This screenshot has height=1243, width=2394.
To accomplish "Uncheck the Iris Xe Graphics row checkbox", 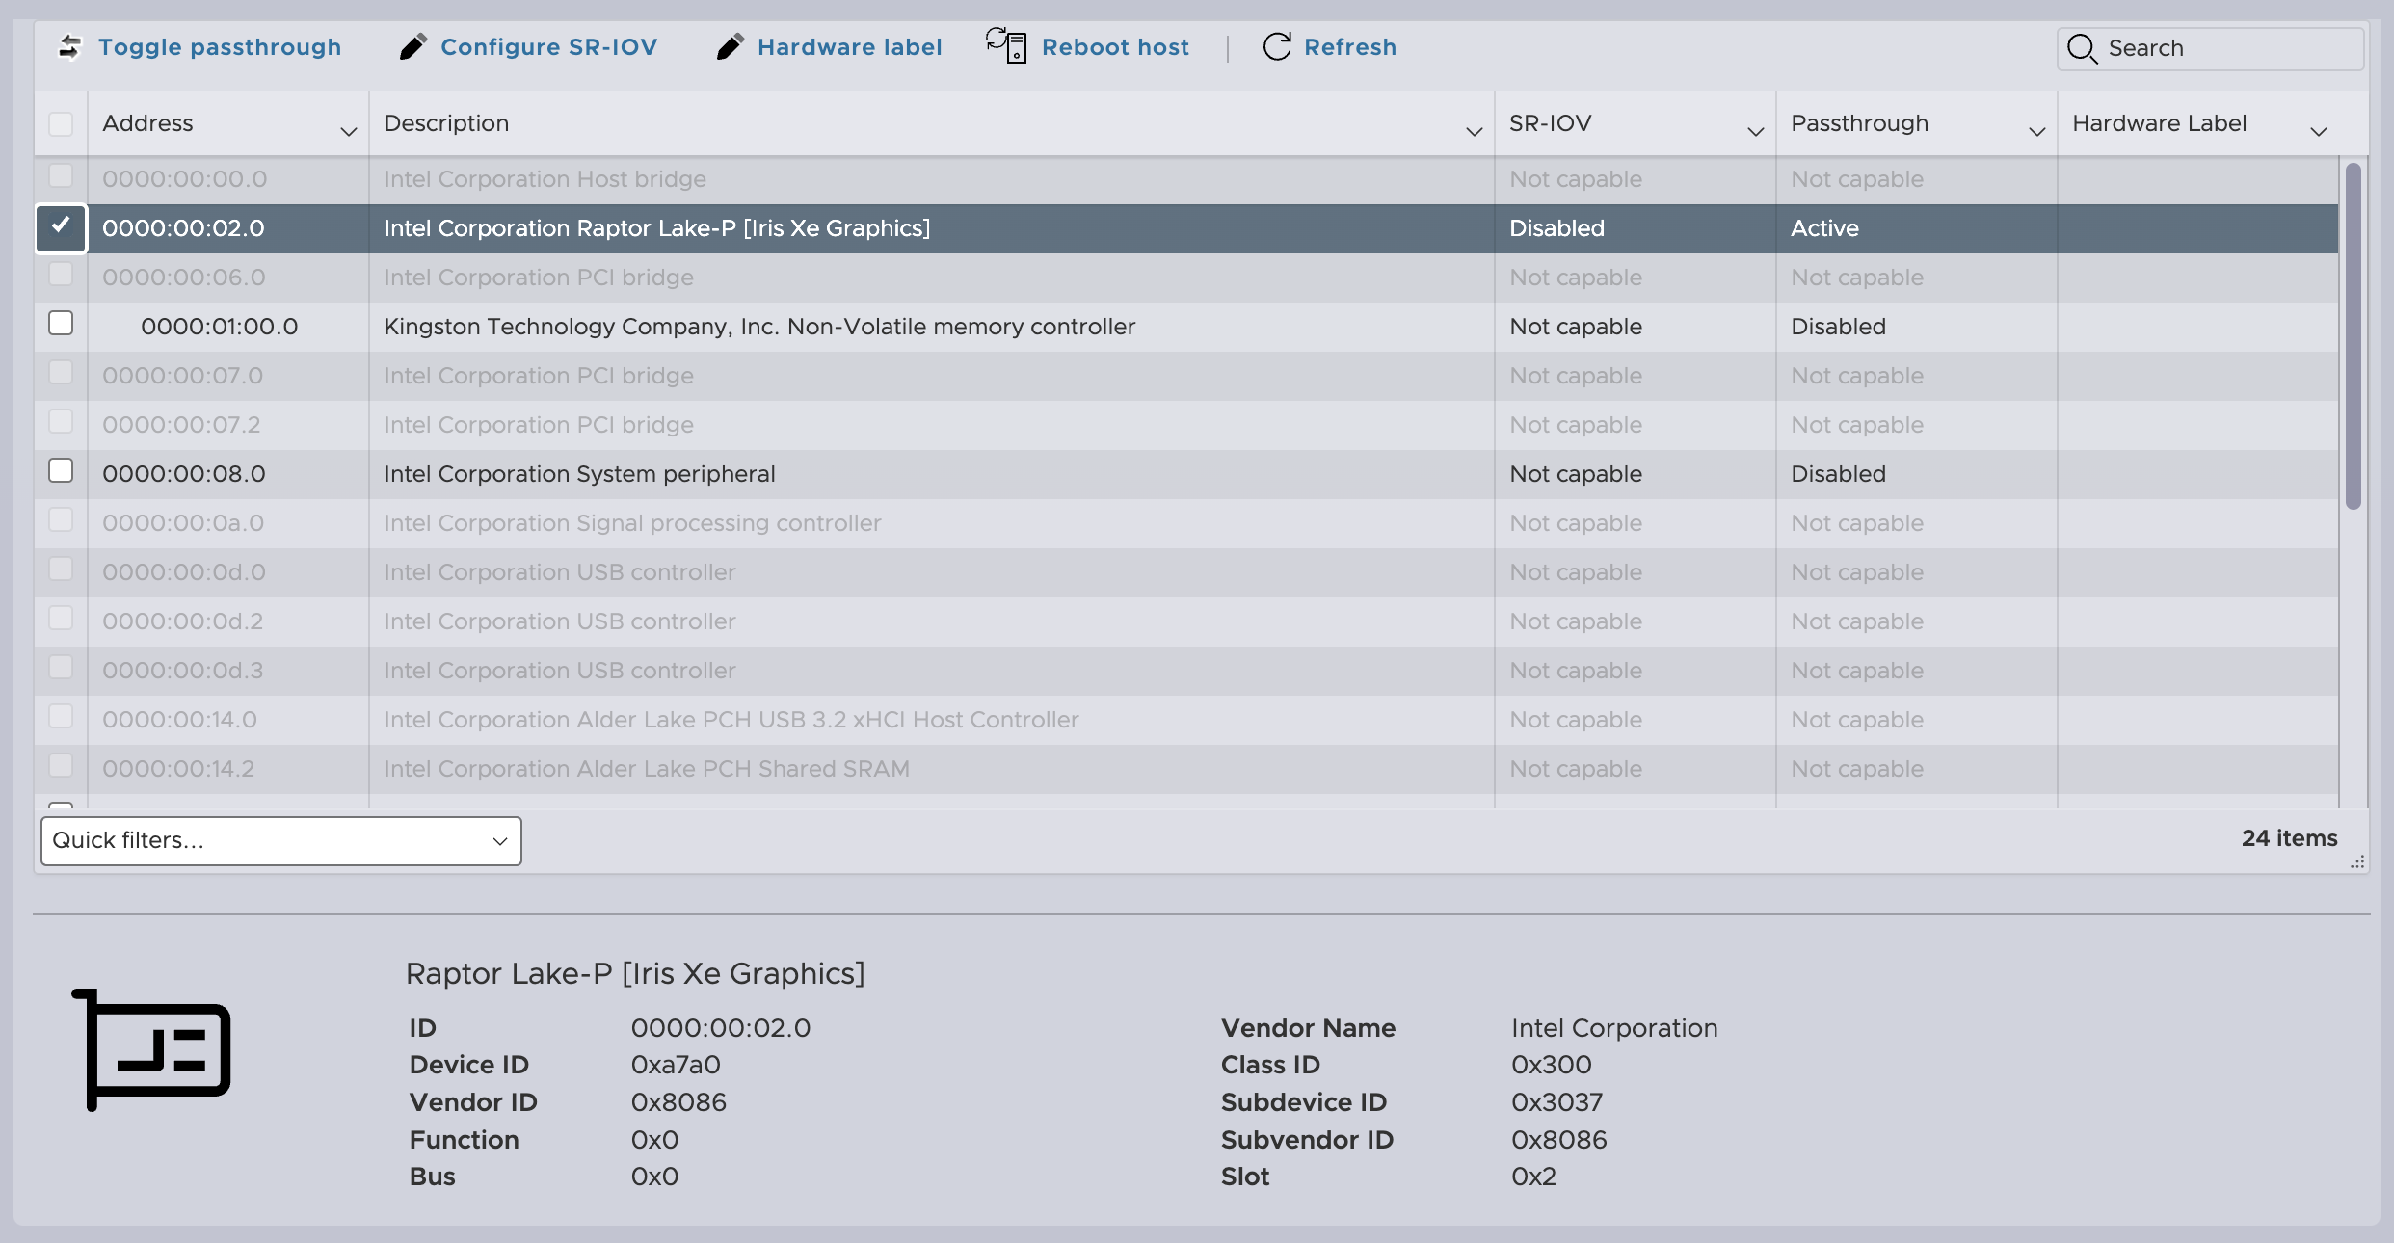I will 61,227.
